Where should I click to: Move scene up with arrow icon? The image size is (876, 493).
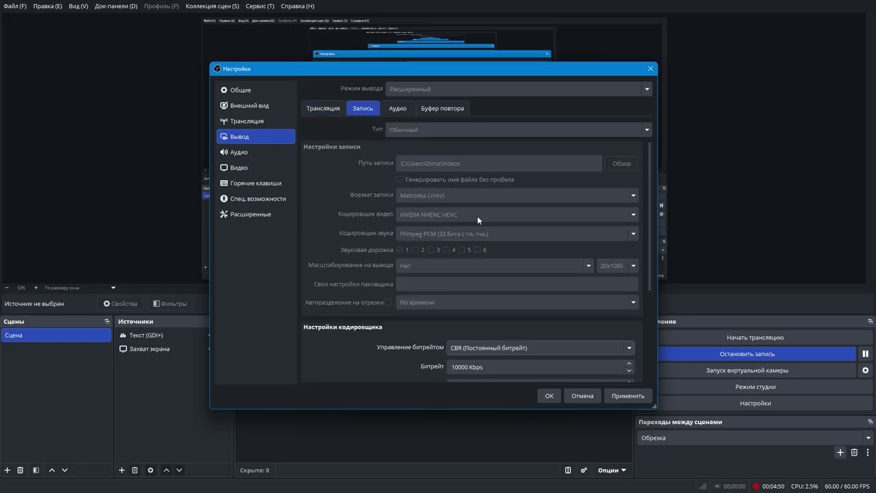(x=52, y=470)
